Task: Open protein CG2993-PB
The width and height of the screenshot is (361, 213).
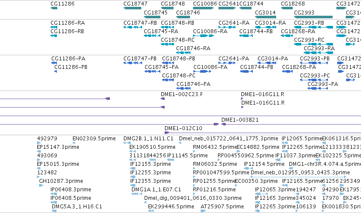Action: coord(315,59)
